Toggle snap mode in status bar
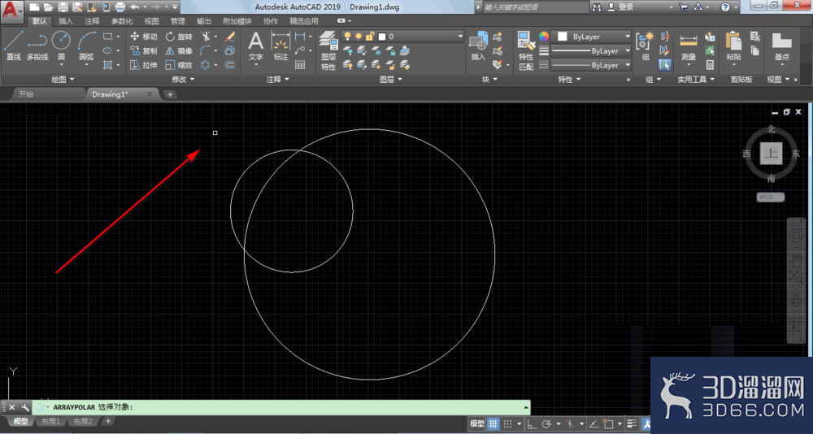 pos(507,423)
